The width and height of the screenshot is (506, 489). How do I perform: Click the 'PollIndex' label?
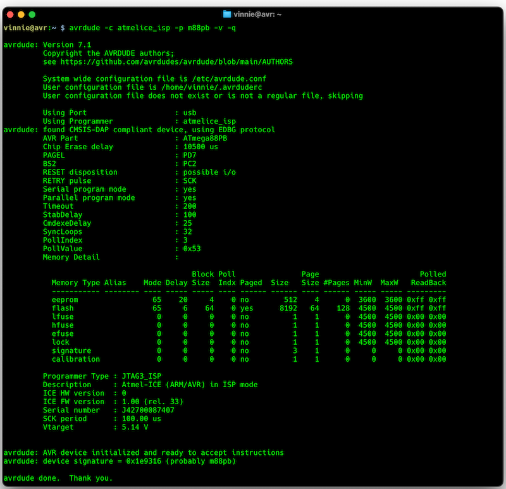pyautogui.click(x=63, y=240)
